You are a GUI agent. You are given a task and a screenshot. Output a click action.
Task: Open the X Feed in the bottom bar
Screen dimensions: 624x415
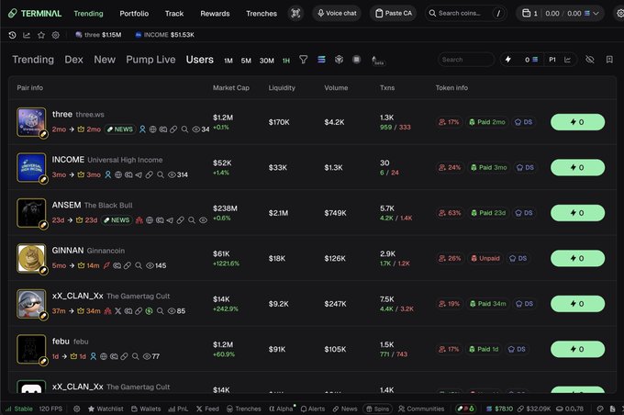click(207, 409)
